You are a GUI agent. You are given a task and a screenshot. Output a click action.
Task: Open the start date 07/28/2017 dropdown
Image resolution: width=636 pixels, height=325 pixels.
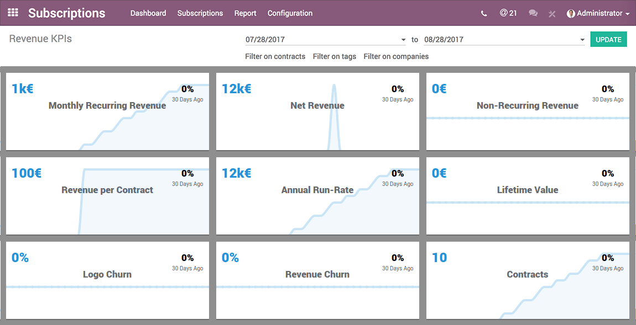(326, 40)
